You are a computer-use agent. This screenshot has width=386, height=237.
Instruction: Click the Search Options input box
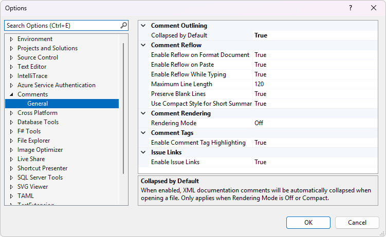[x=62, y=25]
